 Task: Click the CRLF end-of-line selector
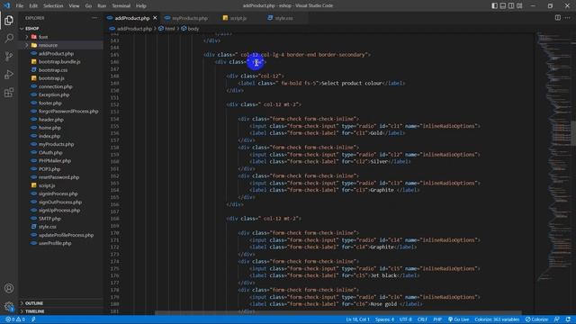(422, 319)
